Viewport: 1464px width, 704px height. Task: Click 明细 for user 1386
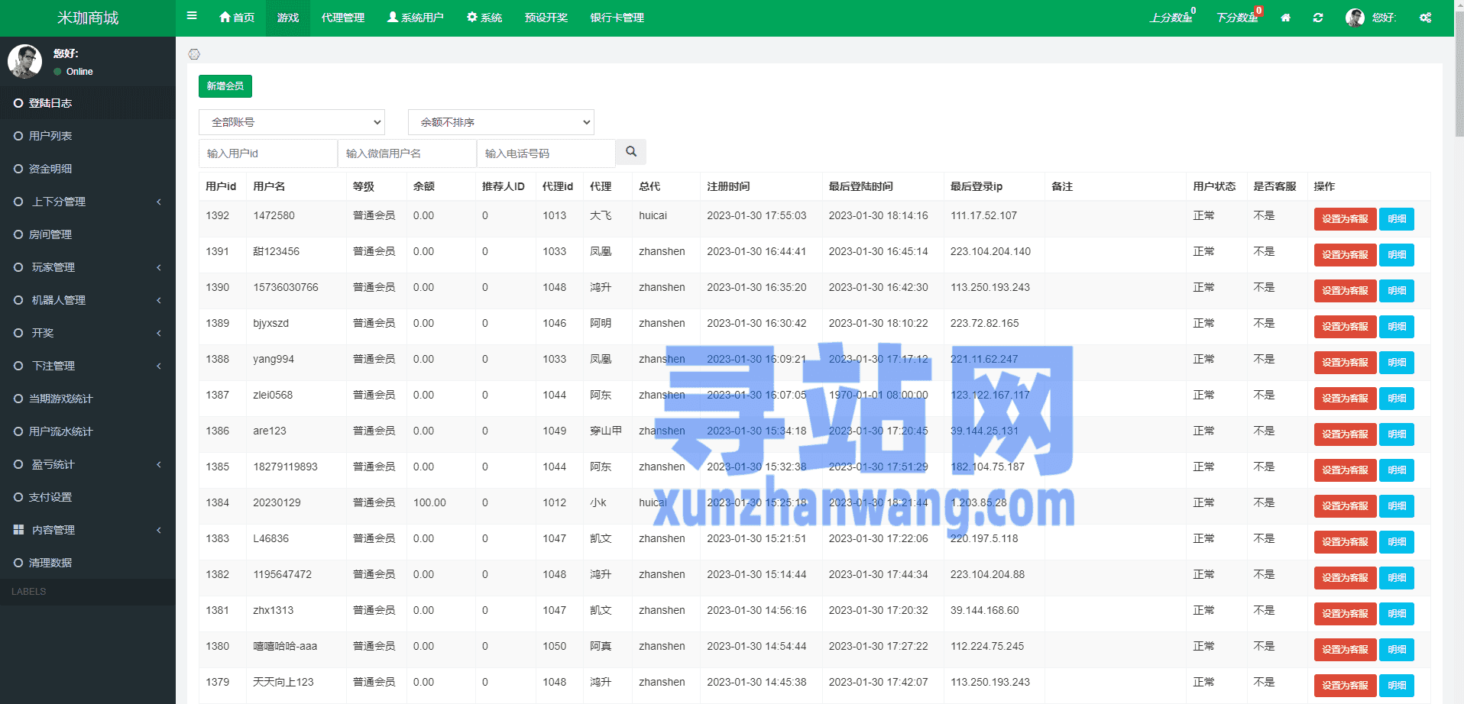pos(1397,434)
